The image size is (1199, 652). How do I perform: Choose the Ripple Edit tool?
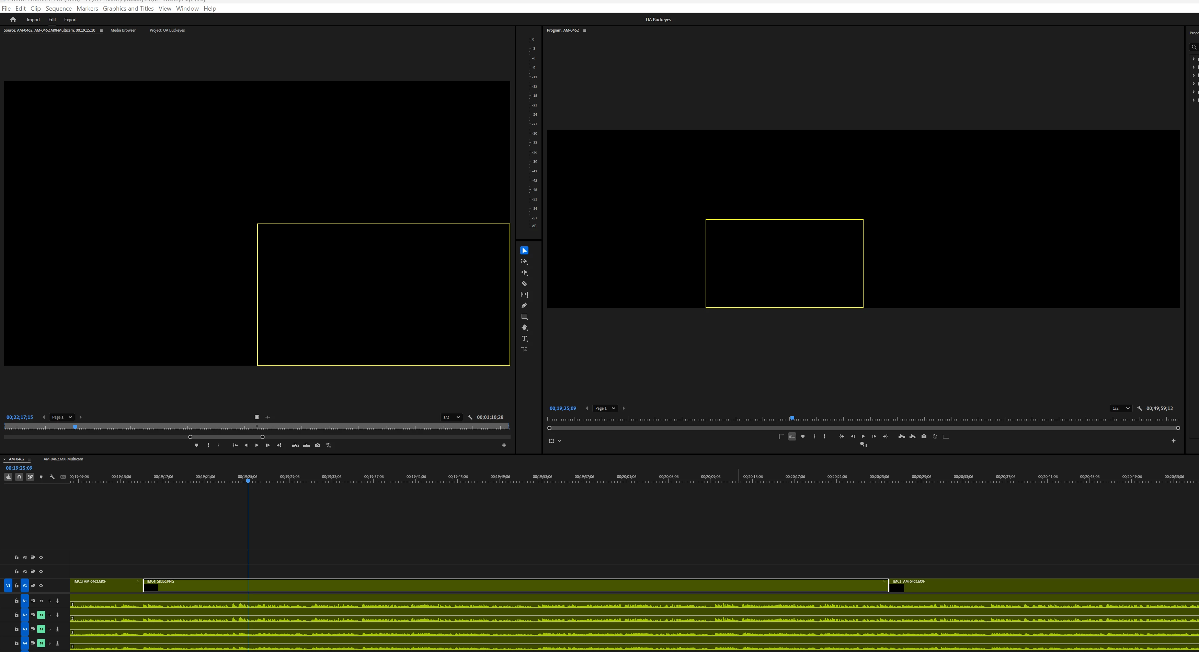(524, 272)
